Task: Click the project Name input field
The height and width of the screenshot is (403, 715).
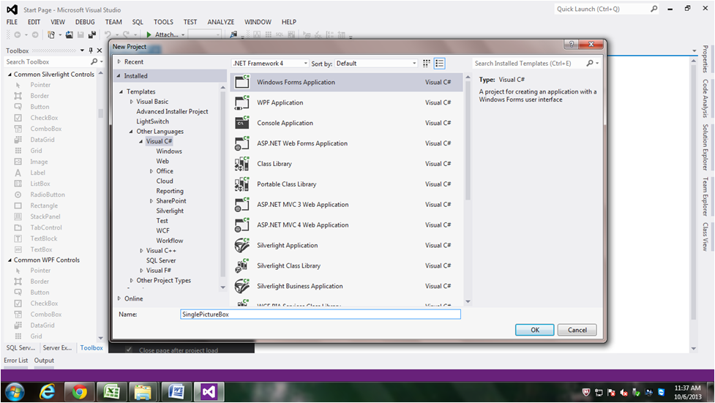Action: (x=321, y=314)
